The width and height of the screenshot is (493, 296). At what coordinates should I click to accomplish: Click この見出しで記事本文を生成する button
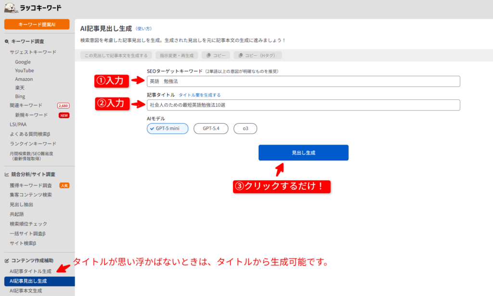(x=117, y=55)
